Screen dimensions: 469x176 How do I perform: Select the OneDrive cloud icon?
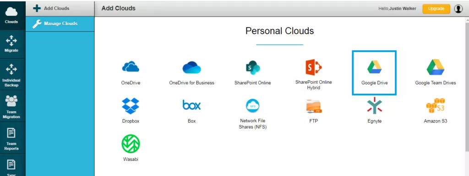[x=131, y=67]
